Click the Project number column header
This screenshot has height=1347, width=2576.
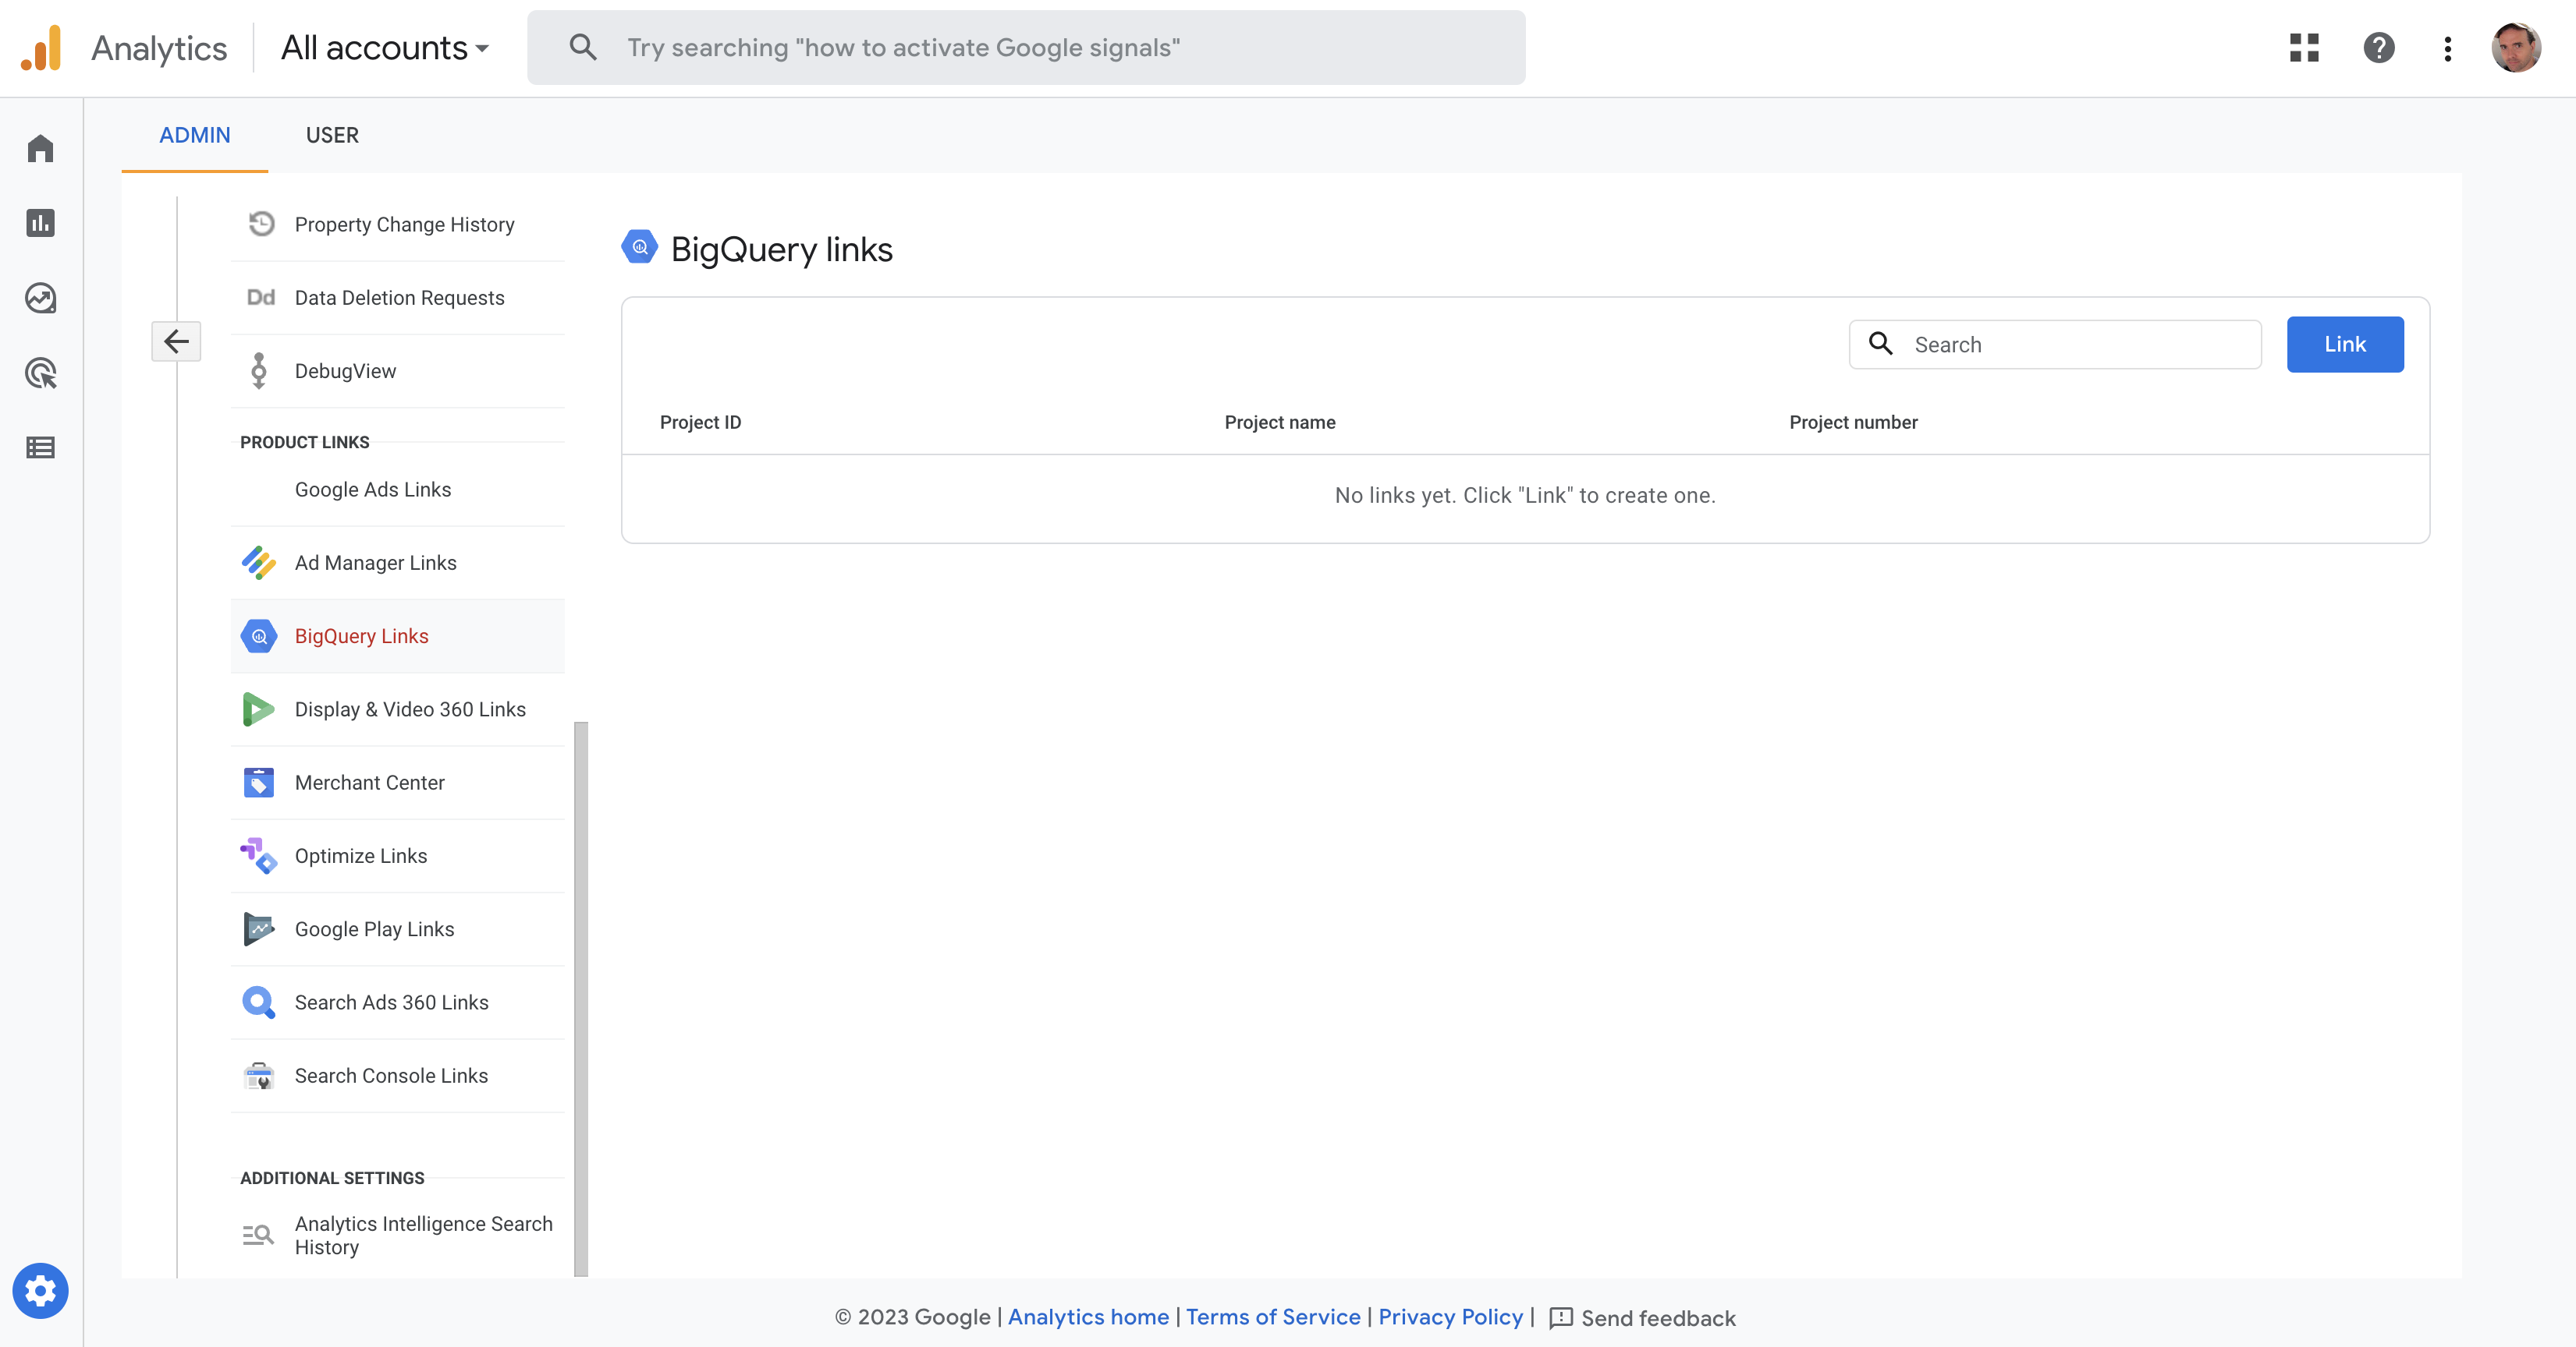pos(1853,422)
